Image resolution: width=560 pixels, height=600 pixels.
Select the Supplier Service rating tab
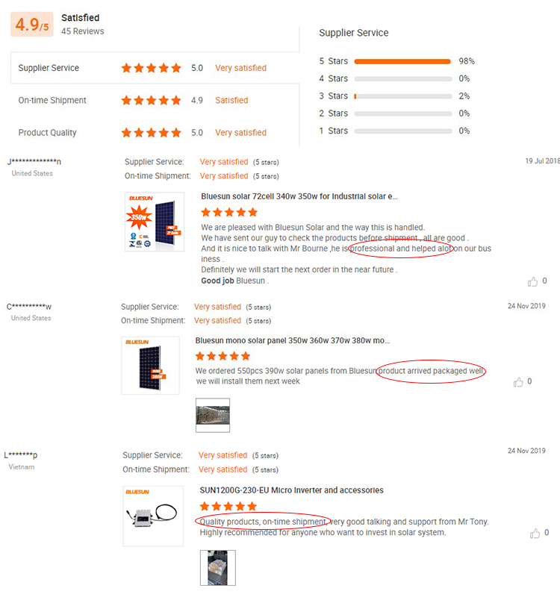point(155,68)
